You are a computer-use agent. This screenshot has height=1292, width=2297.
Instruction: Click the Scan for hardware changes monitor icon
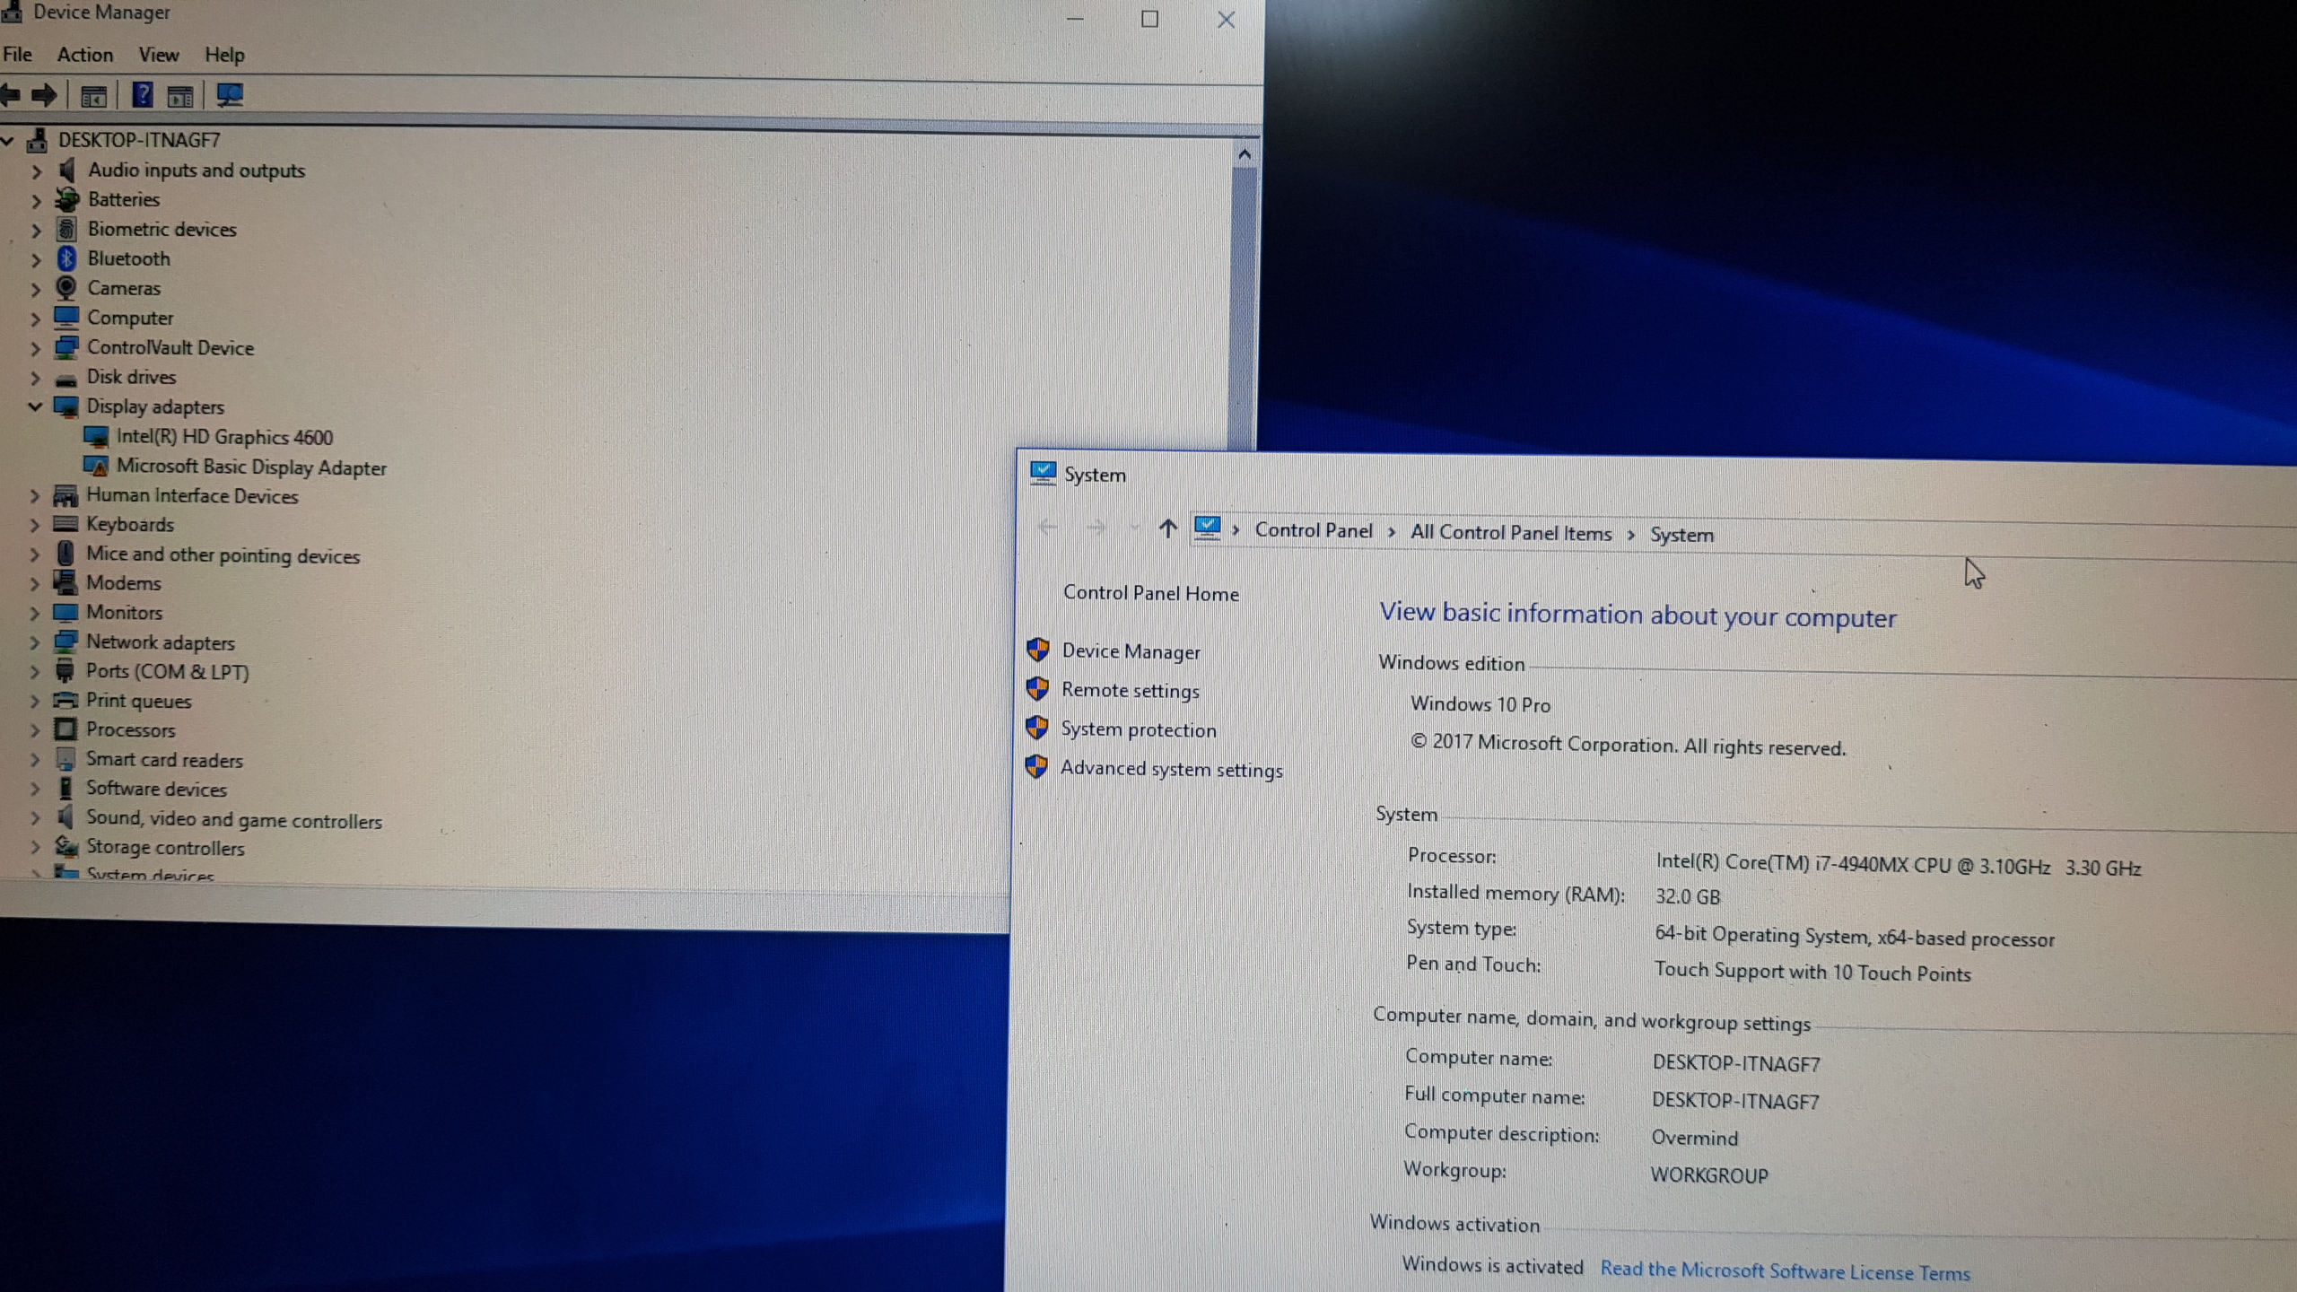(x=230, y=94)
